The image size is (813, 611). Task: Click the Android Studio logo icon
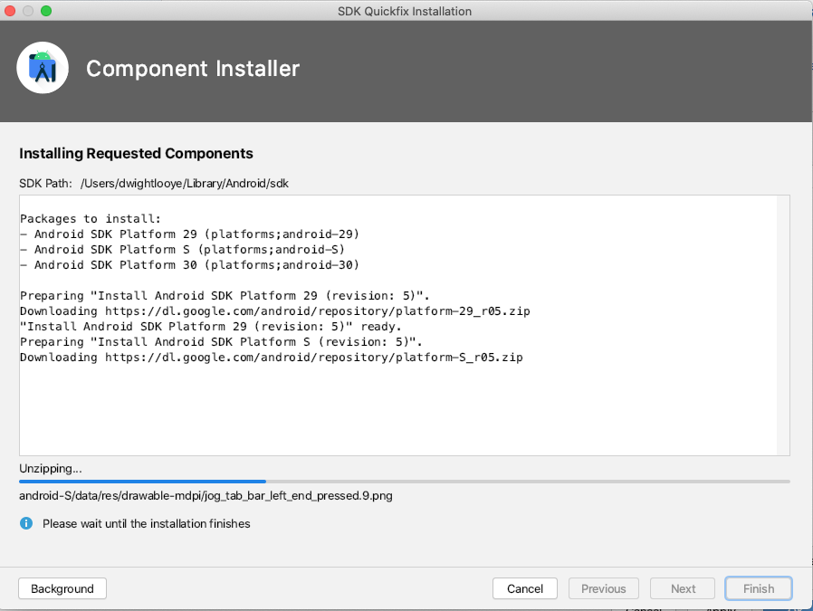43,69
